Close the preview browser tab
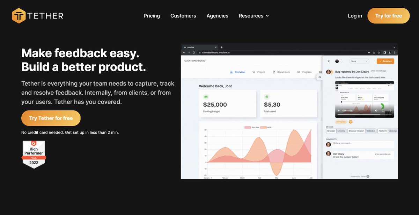 pyautogui.click(x=216, y=47)
